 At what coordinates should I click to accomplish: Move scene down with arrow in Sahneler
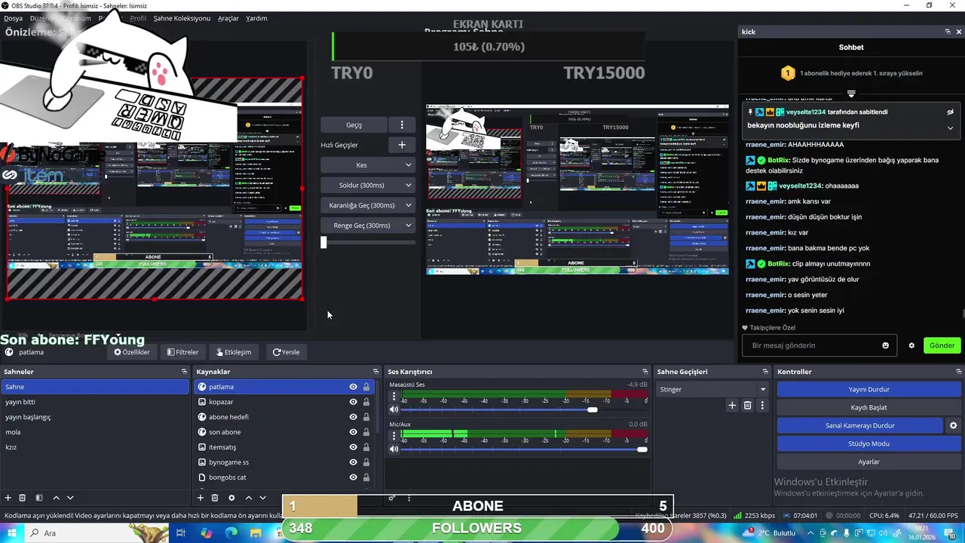tap(70, 498)
